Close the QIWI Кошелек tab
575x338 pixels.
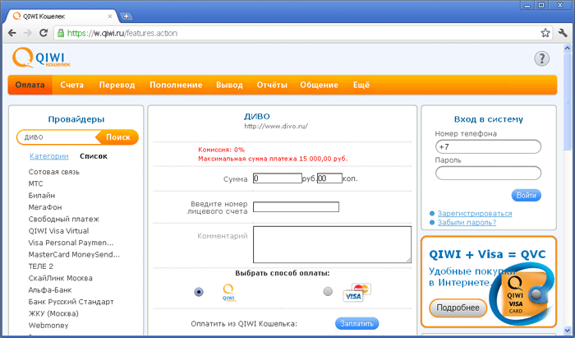(x=110, y=16)
